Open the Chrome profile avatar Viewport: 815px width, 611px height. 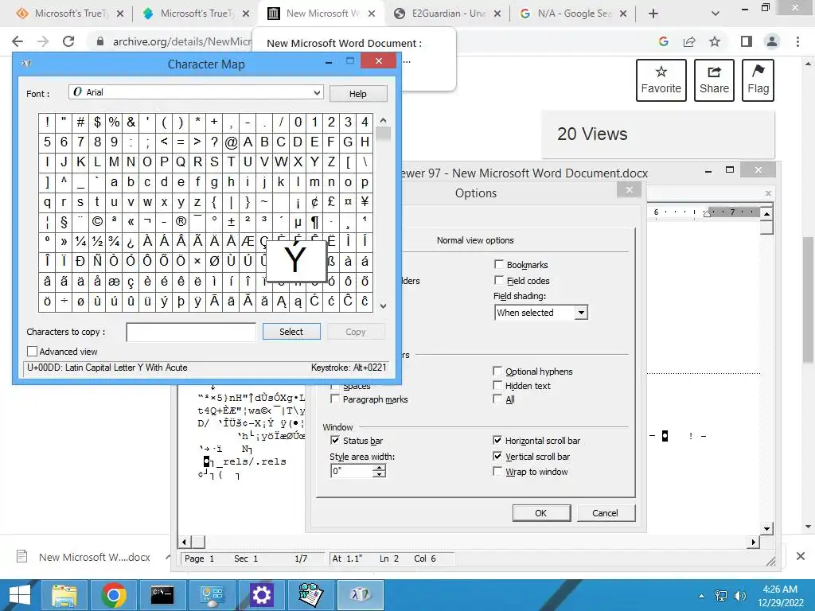[772, 41]
